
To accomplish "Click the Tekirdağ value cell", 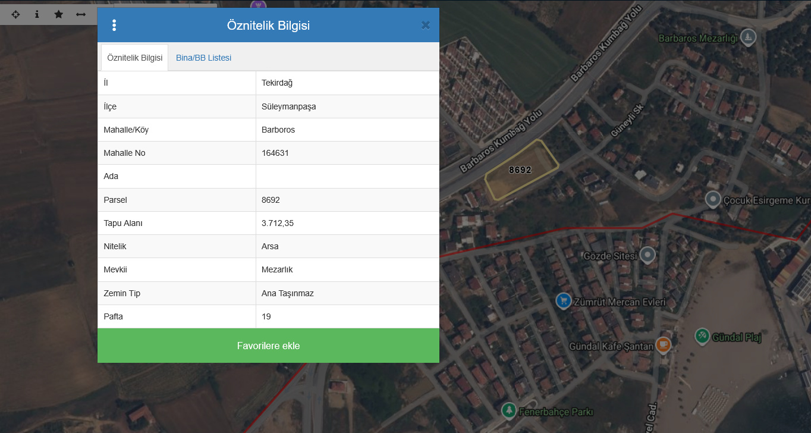I will point(348,83).
